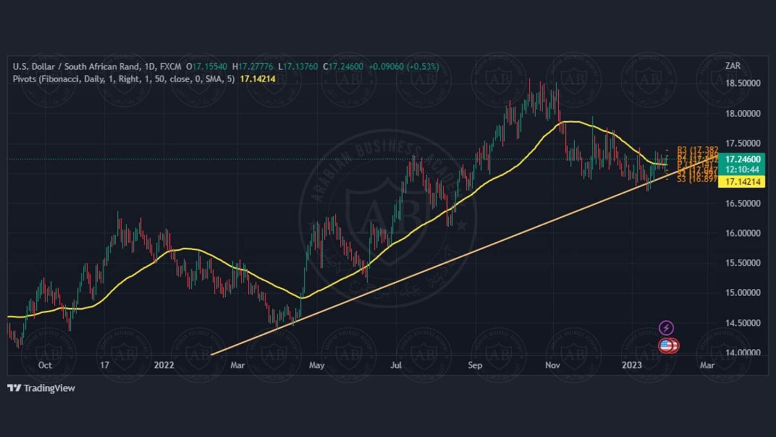The height and width of the screenshot is (437, 776).
Task: Click the Mar label after 2023
Action: 707,365
